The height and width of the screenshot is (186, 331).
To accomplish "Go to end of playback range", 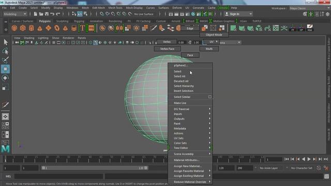I will point(326,159).
